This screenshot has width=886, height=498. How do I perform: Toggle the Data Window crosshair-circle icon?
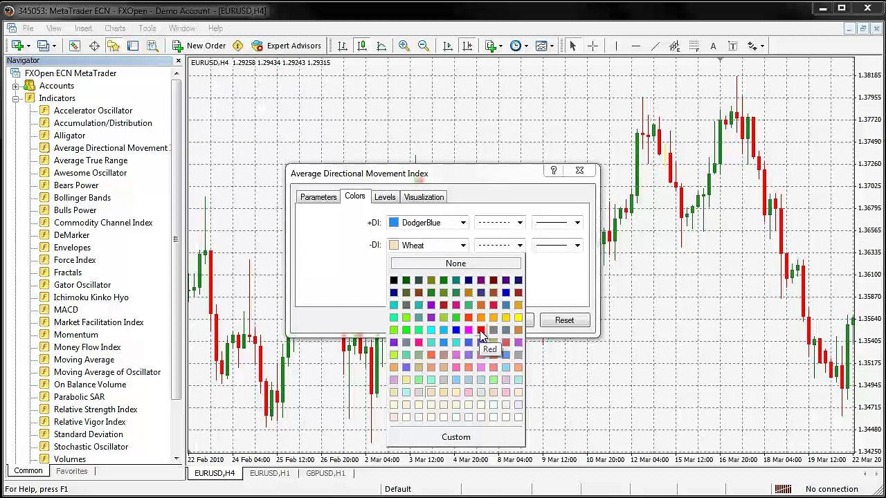click(x=94, y=46)
